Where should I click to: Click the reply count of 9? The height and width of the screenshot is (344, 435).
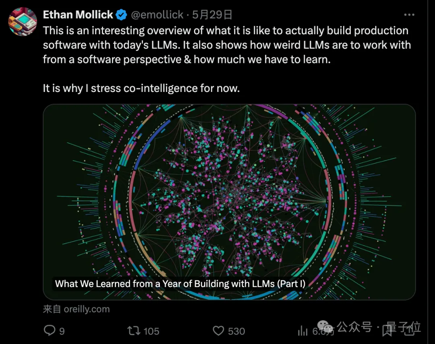click(x=62, y=331)
